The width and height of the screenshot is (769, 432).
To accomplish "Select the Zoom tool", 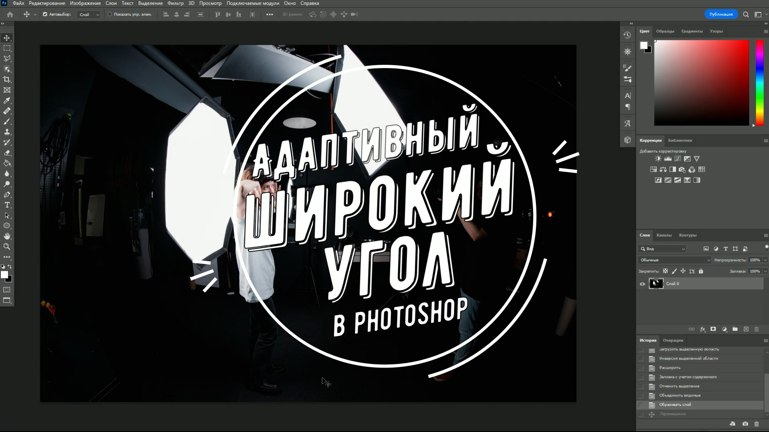I will tap(7, 247).
